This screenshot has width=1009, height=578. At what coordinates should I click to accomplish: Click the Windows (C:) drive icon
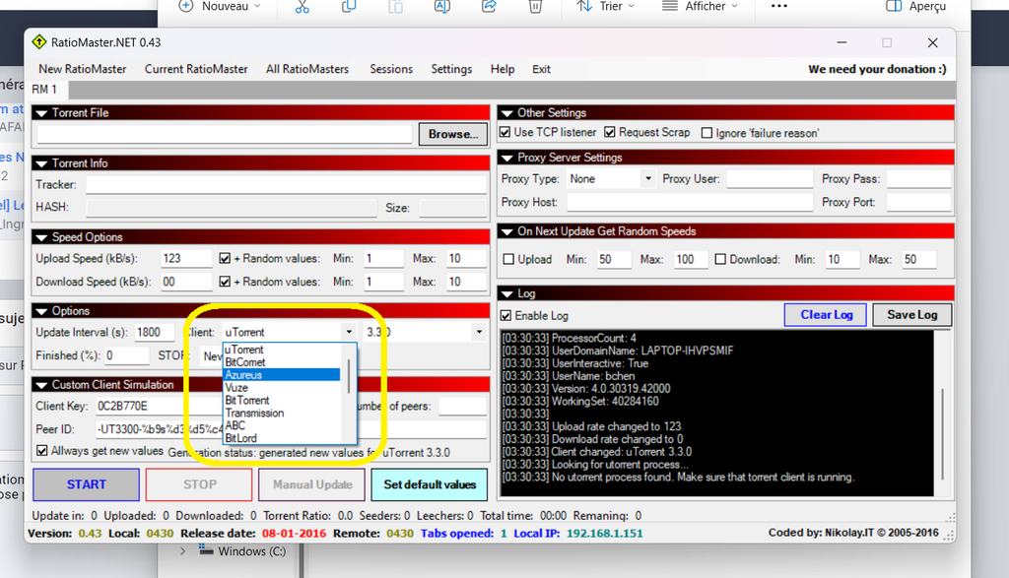coord(206,549)
